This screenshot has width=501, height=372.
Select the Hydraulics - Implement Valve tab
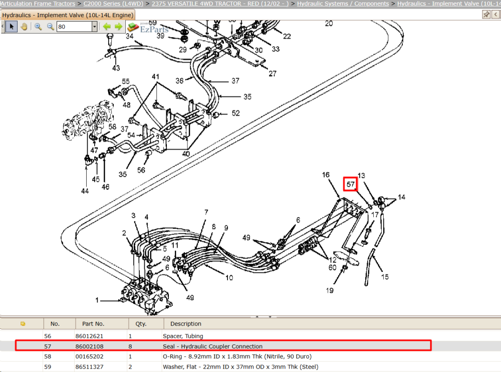coord(68,15)
